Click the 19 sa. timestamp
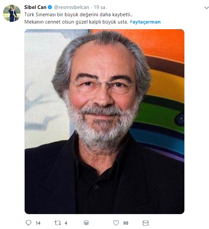This screenshot has width=209, height=229. (100, 7)
